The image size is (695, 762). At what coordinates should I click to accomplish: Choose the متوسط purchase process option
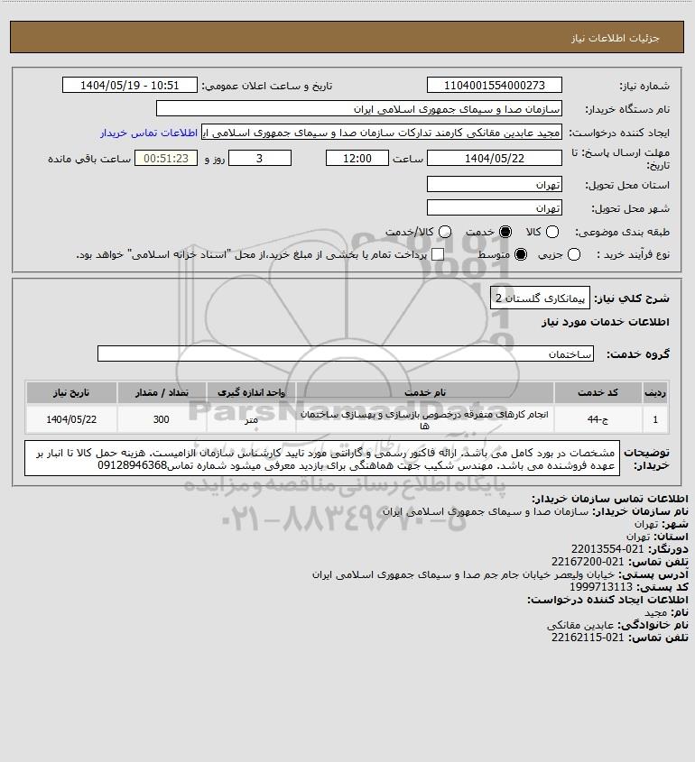coord(521,254)
